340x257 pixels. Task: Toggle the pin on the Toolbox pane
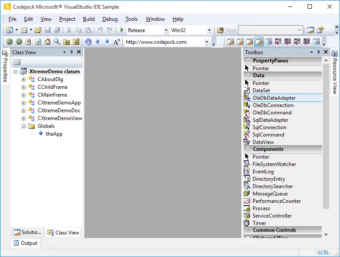point(318,52)
